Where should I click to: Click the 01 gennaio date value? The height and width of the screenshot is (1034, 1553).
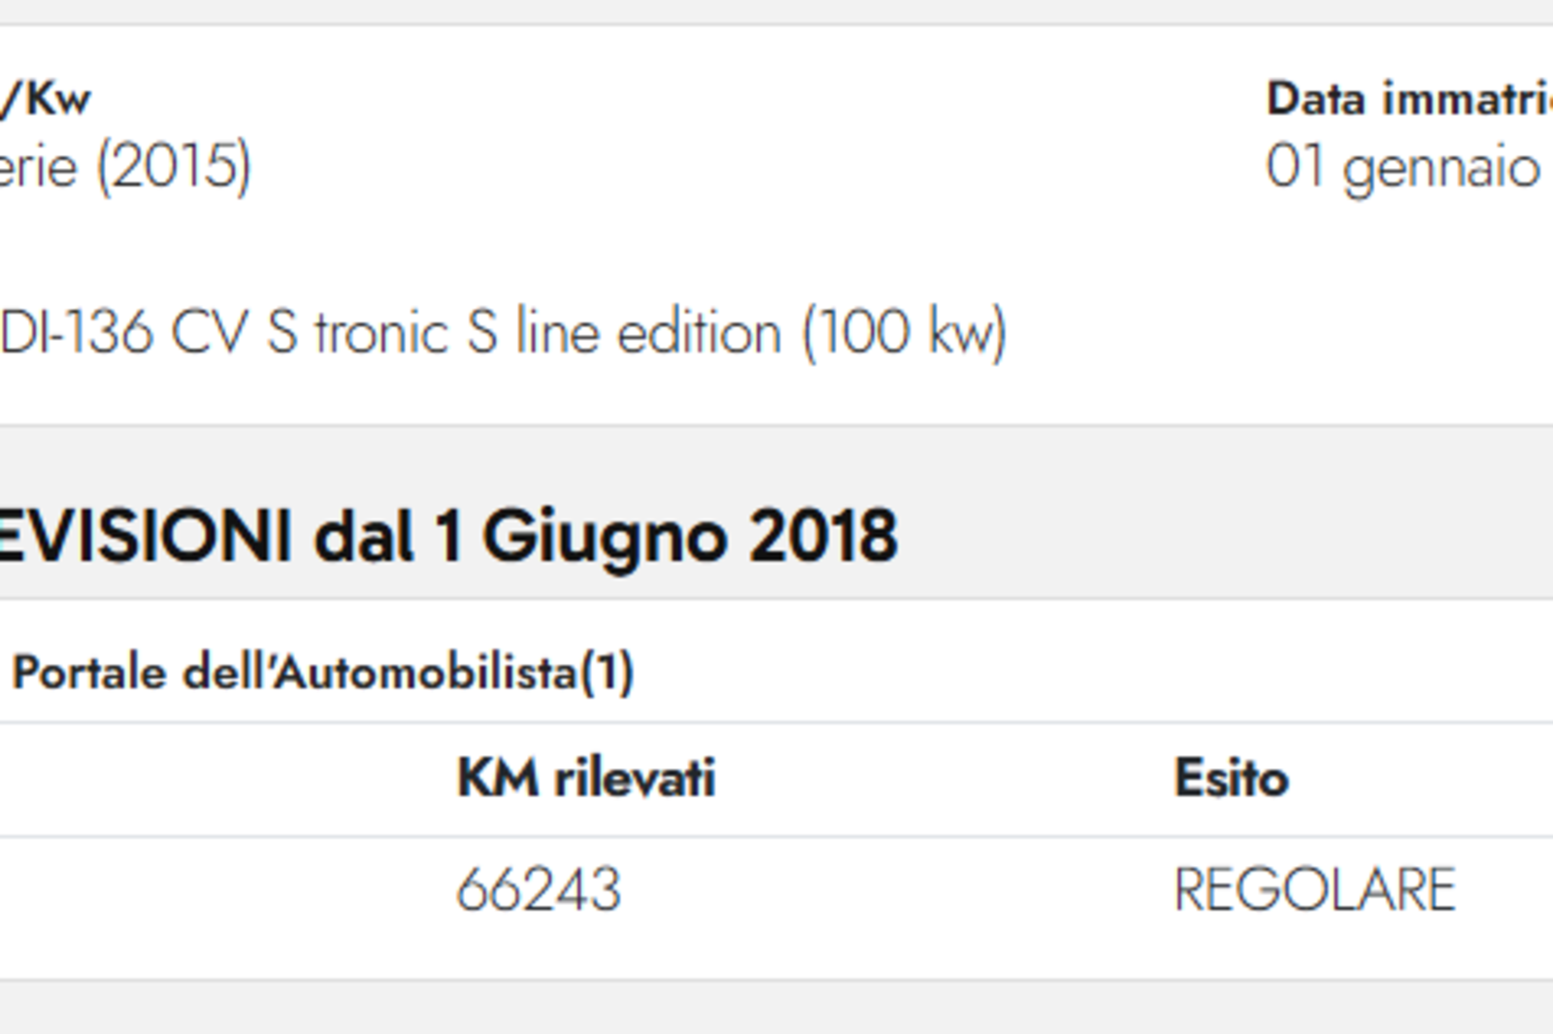(x=1404, y=167)
